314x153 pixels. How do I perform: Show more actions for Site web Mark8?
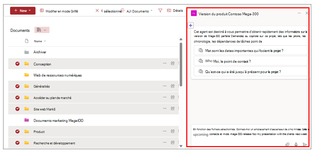point(164,108)
